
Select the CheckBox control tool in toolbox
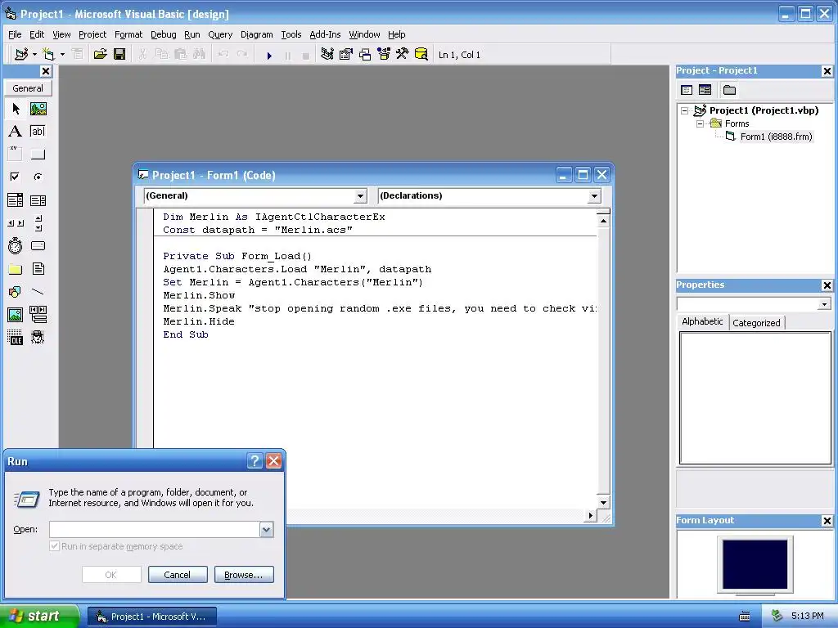tap(16, 177)
